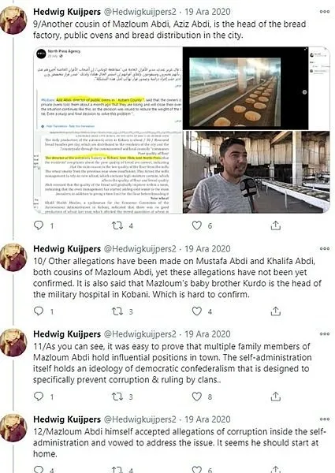Reply to tweet 11 about influential positions
Viewport: 335px width, 473px height.
(x=39, y=396)
